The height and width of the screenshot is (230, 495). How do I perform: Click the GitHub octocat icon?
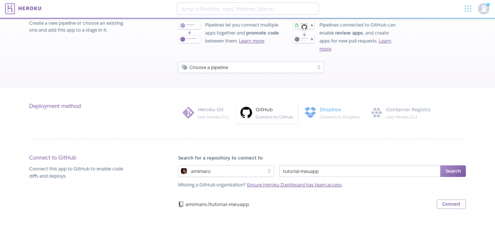pos(246,113)
